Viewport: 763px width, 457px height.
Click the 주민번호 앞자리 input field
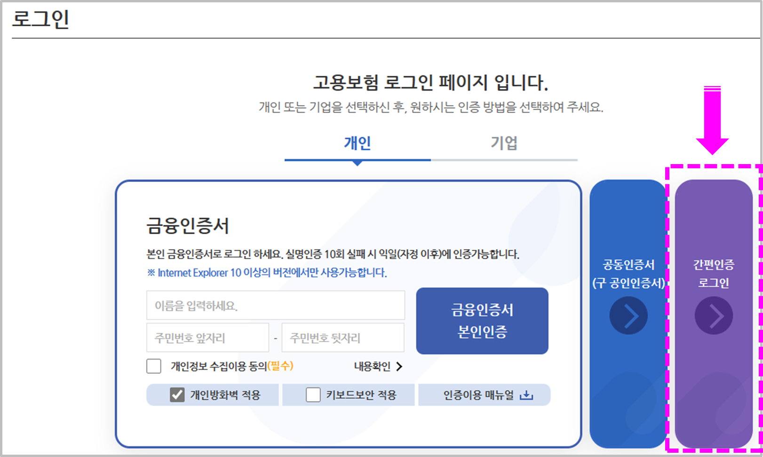coord(207,338)
